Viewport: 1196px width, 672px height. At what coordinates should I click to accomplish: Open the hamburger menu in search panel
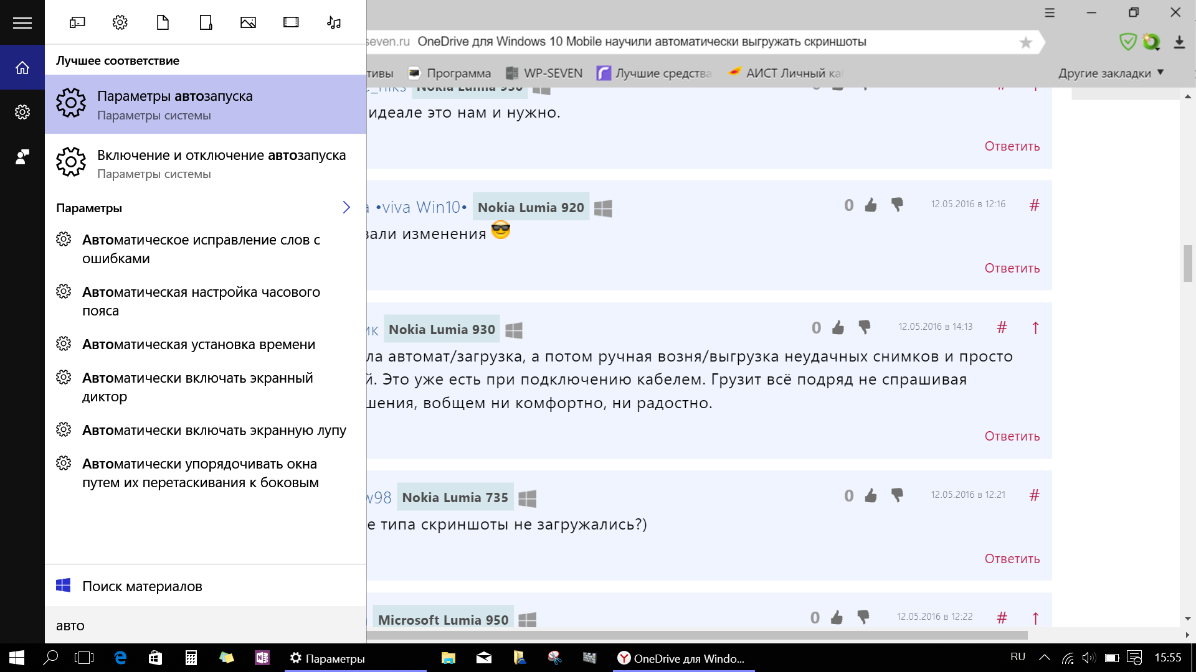pyautogui.click(x=22, y=23)
